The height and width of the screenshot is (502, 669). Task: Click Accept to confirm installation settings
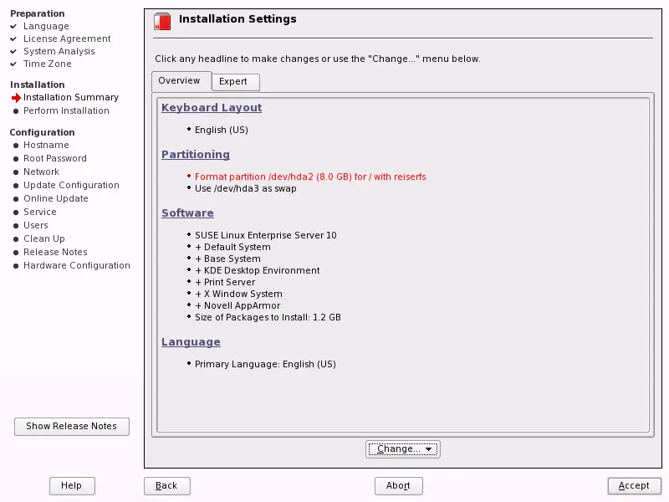pos(634,485)
